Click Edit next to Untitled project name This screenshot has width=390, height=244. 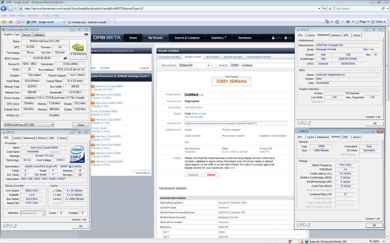click(201, 95)
